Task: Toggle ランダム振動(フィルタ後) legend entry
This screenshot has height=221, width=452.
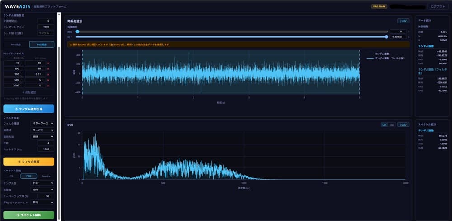Action: (386, 58)
